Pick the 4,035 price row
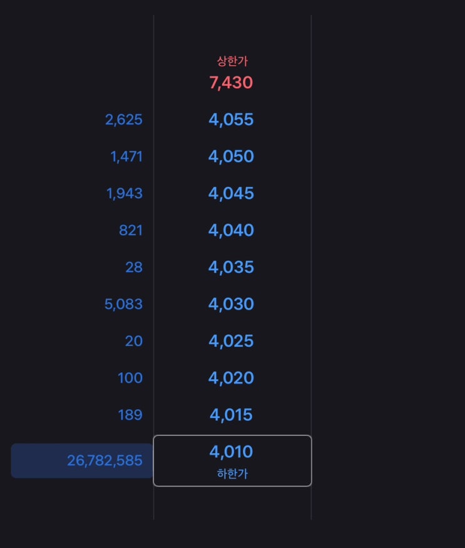Image resolution: width=465 pixels, height=548 pixels. (x=231, y=267)
